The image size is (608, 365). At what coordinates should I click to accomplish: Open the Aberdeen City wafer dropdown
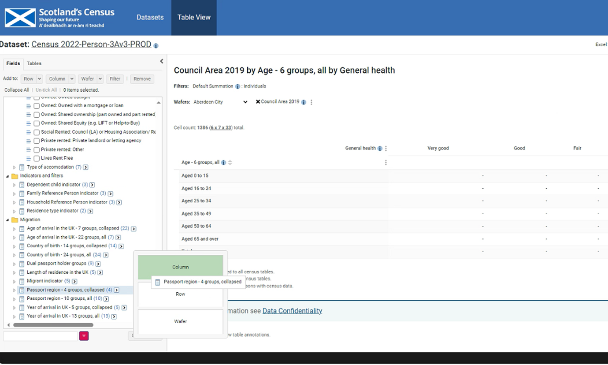(220, 102)
